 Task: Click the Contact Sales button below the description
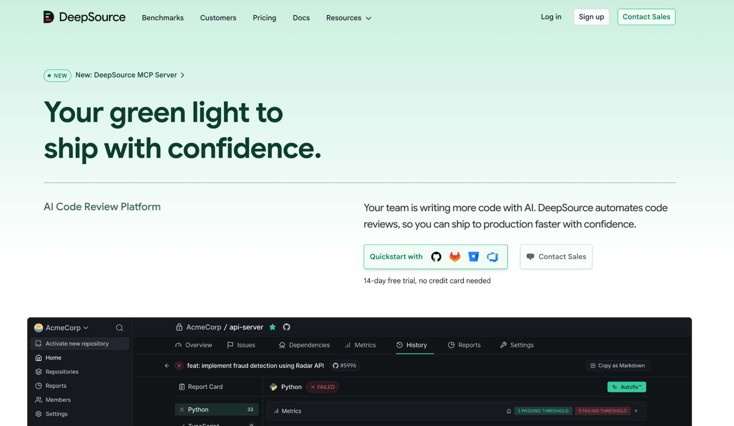[556, 257]
